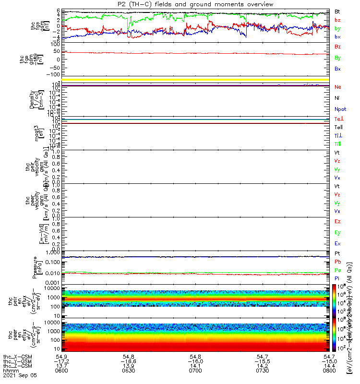Click the '0730' time tick label
360x384 pixels.
point(263,371)
